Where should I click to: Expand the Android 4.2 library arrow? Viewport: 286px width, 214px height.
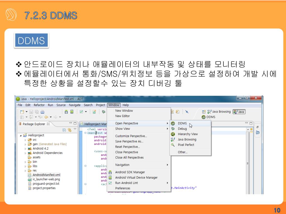25,149
